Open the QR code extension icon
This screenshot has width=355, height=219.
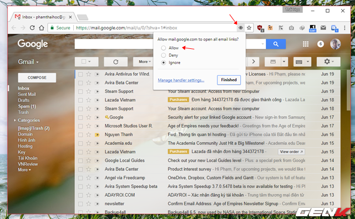[281, 28]
